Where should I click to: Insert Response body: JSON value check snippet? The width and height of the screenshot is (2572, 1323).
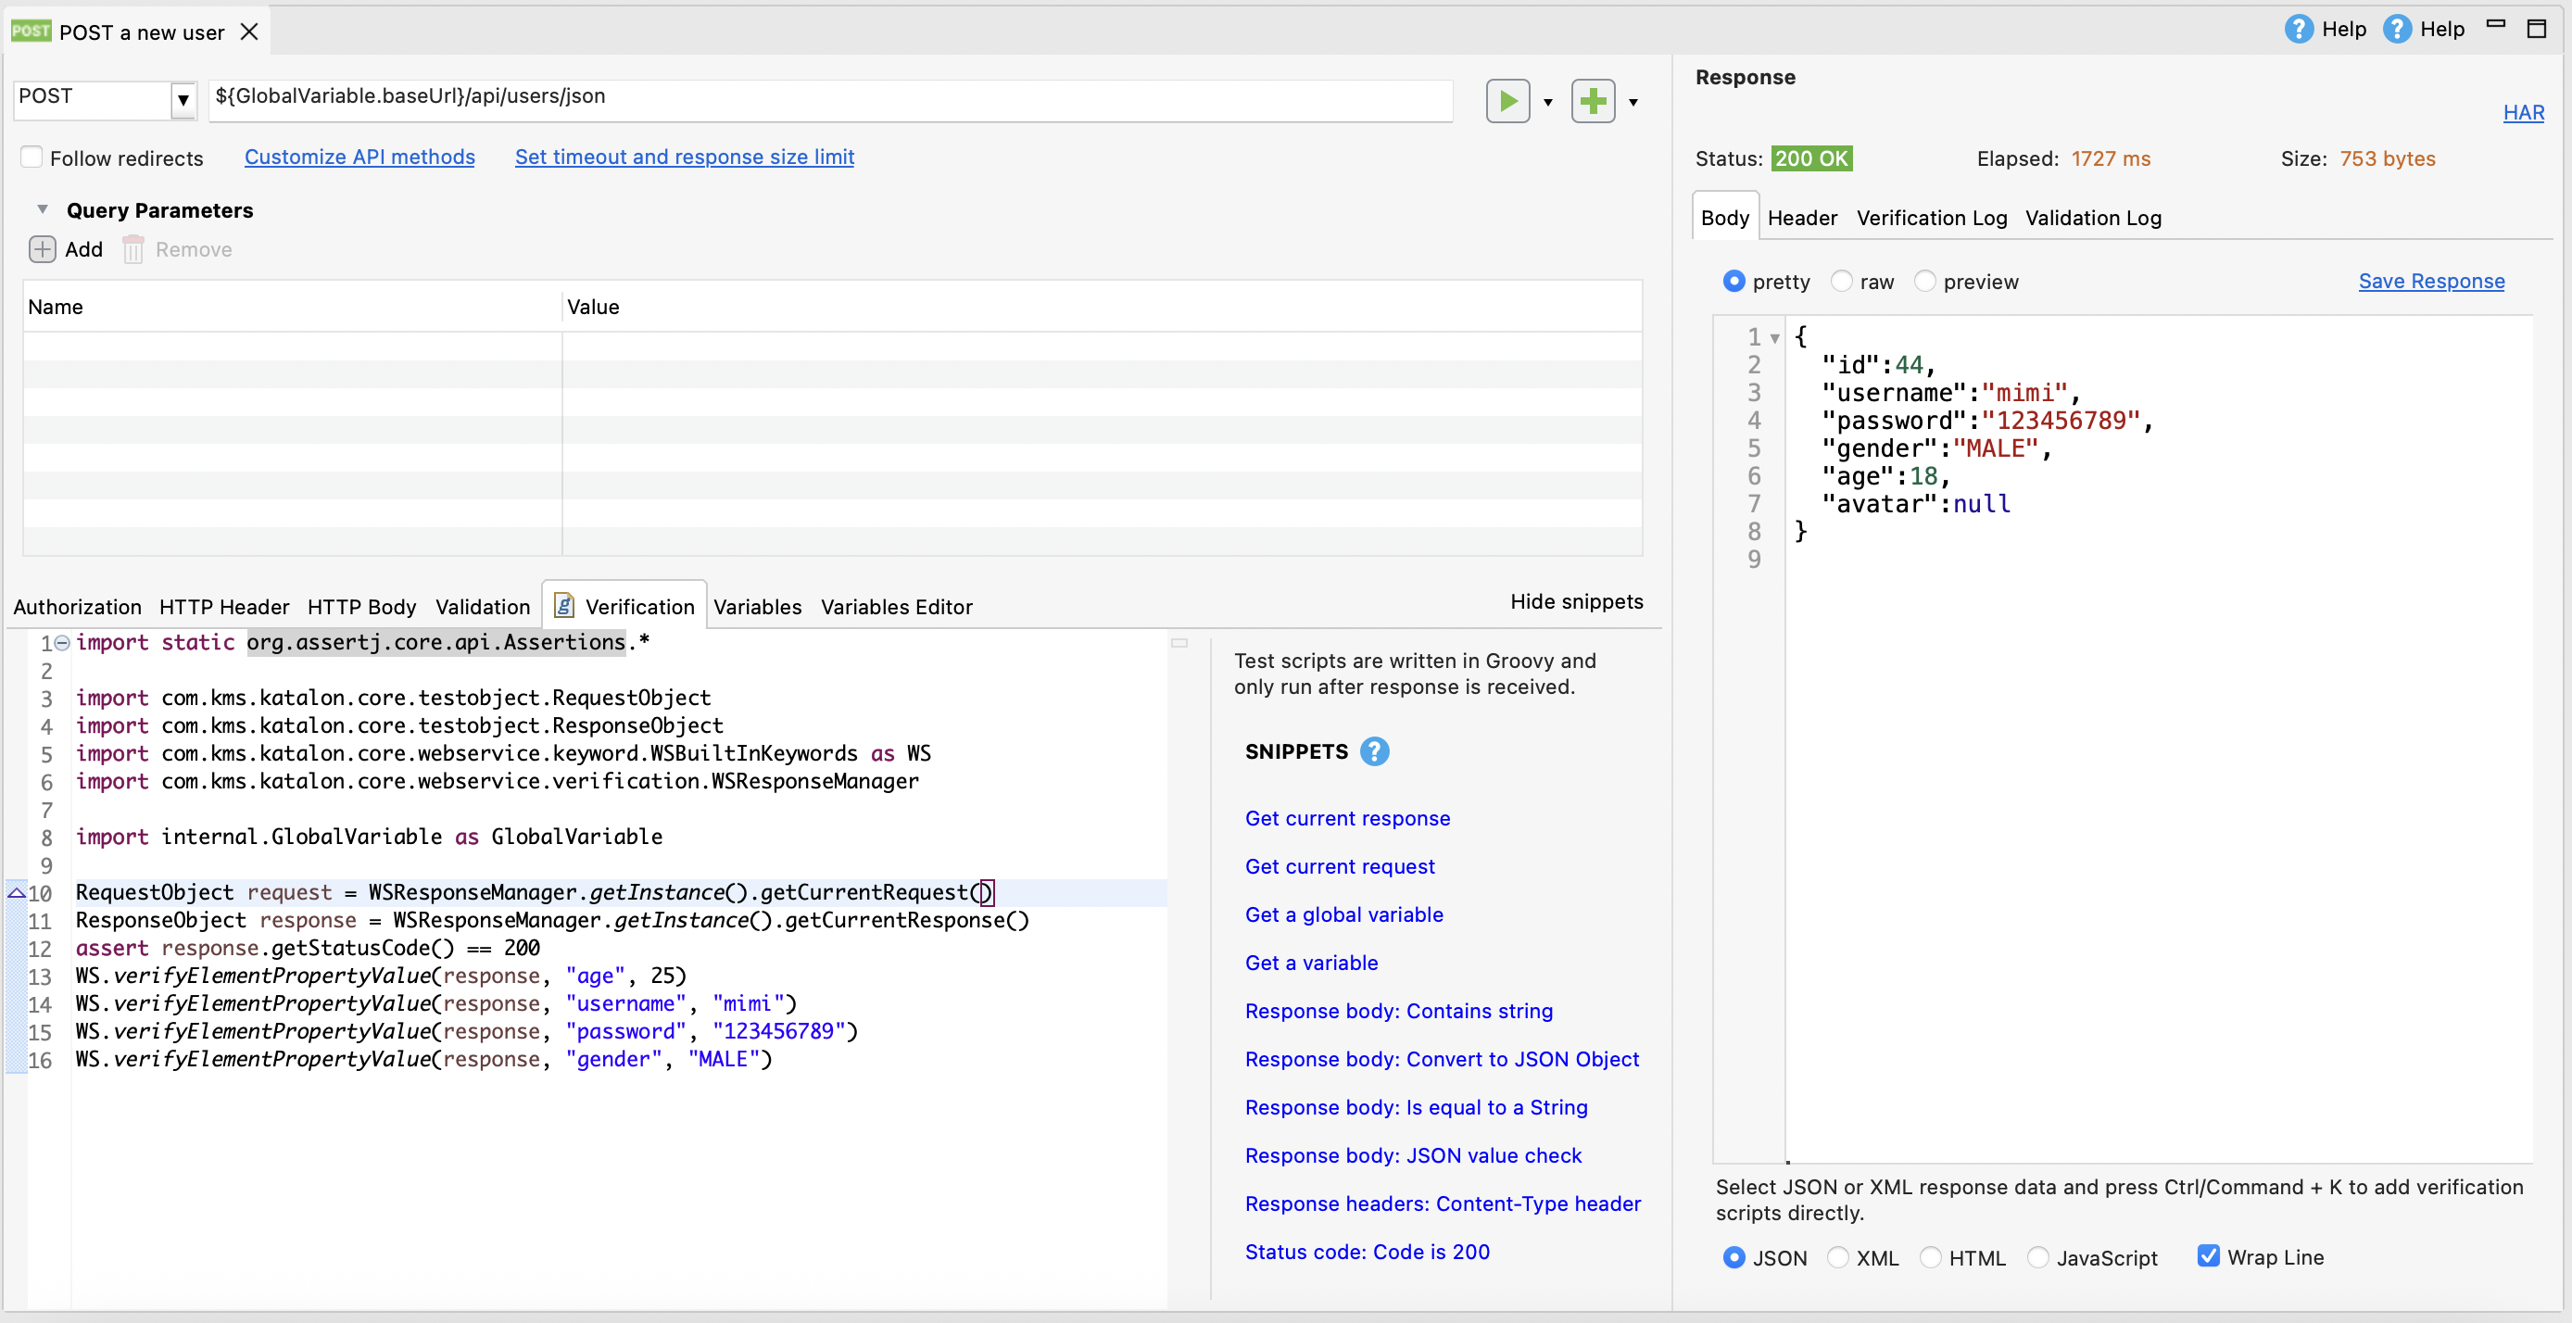pyautogui.click(x=1413, y=1155)
